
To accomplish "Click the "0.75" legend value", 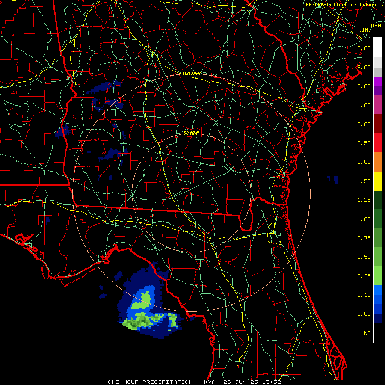I will [x=364, y=238].
